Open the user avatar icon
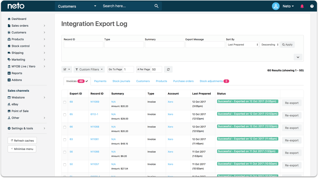Image resolution: width=318 pixels, height=178 pixels. click(276, 6)
